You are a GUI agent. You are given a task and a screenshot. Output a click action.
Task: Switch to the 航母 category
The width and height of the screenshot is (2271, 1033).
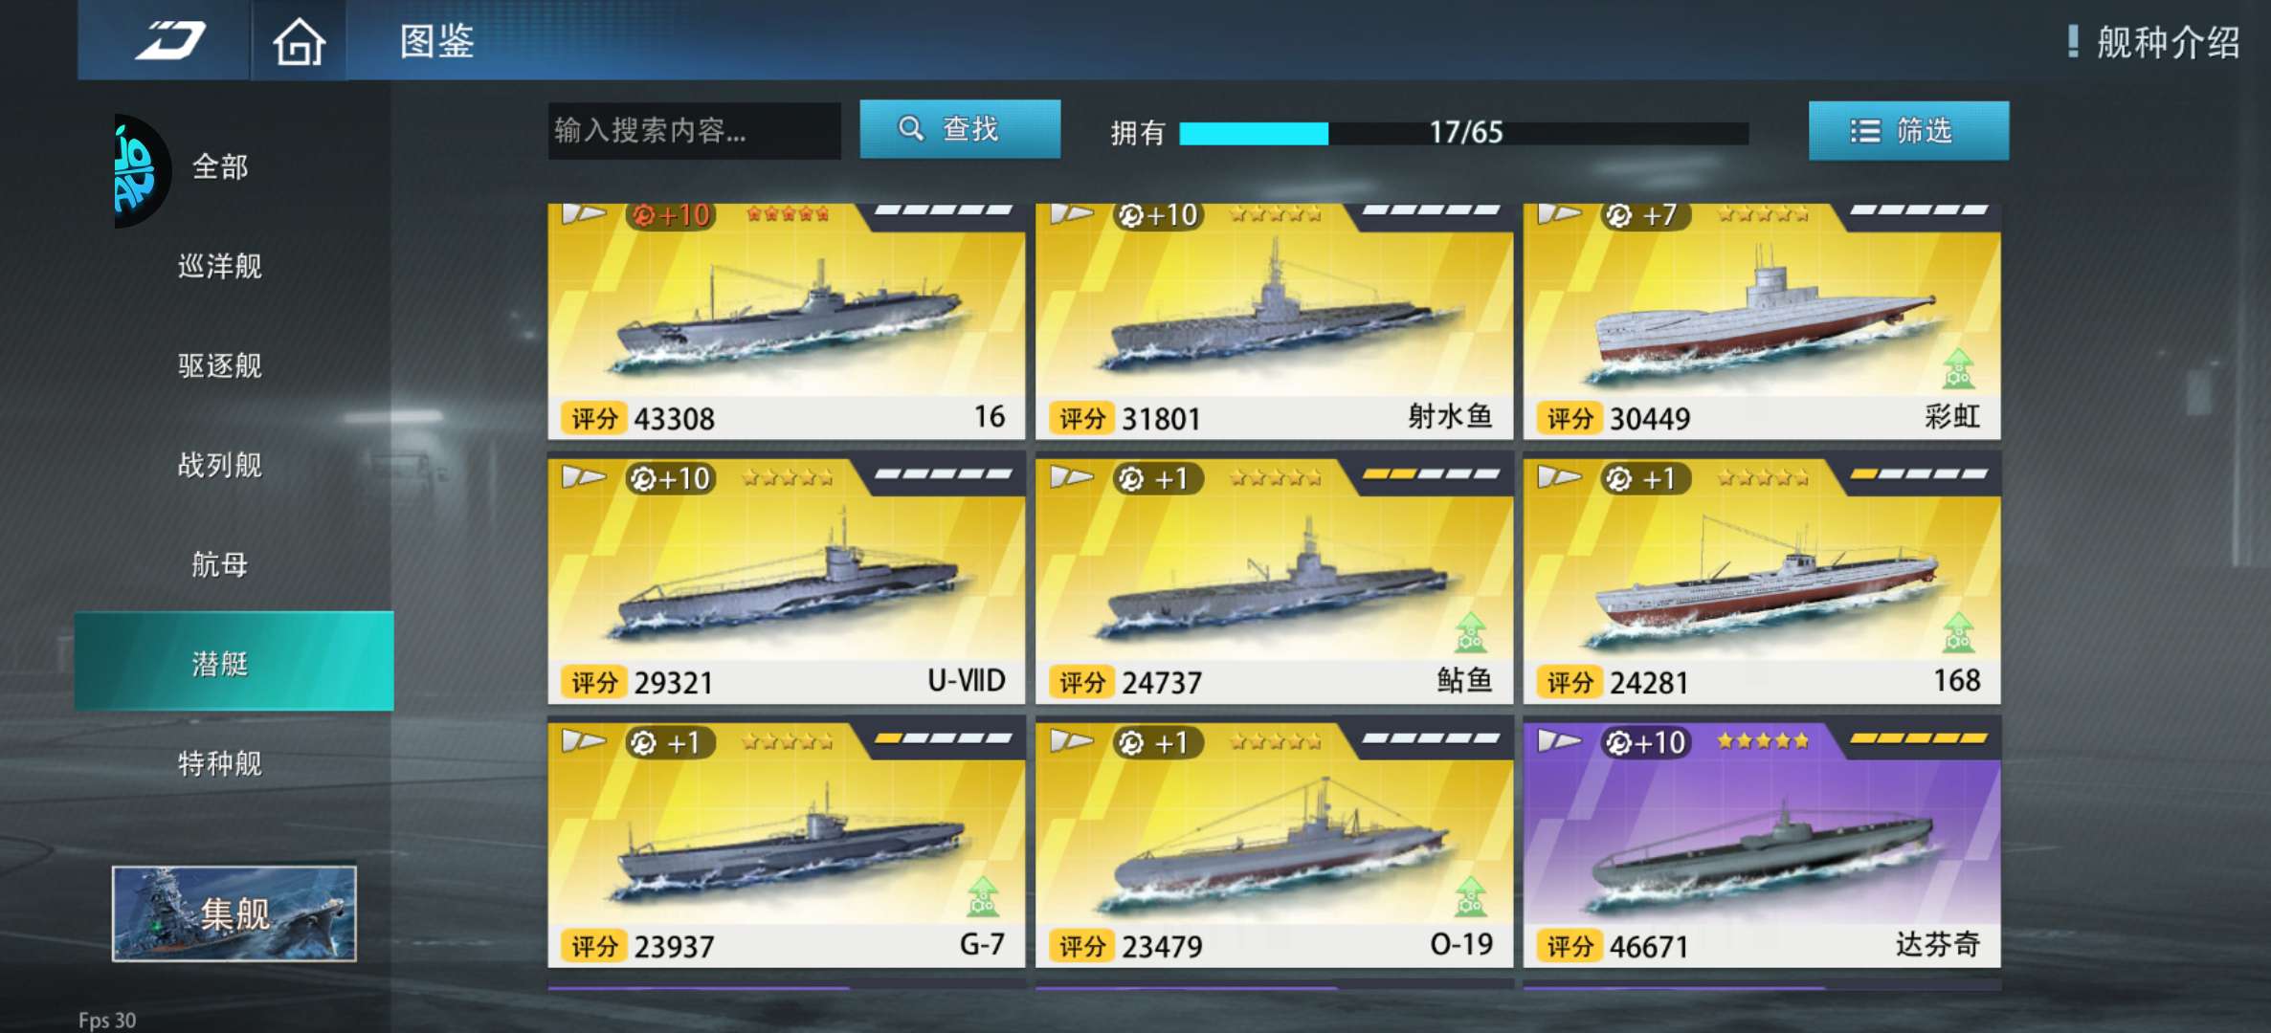(220, 564)
